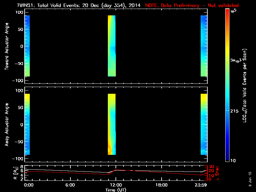
Task: Click the right-edge yellow strip in Away panel
Action: pyautogui.click(x=204, y=124)
